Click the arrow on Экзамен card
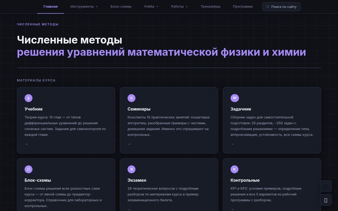The height and width of the screenshot is (211, 338). pos(129,209)
